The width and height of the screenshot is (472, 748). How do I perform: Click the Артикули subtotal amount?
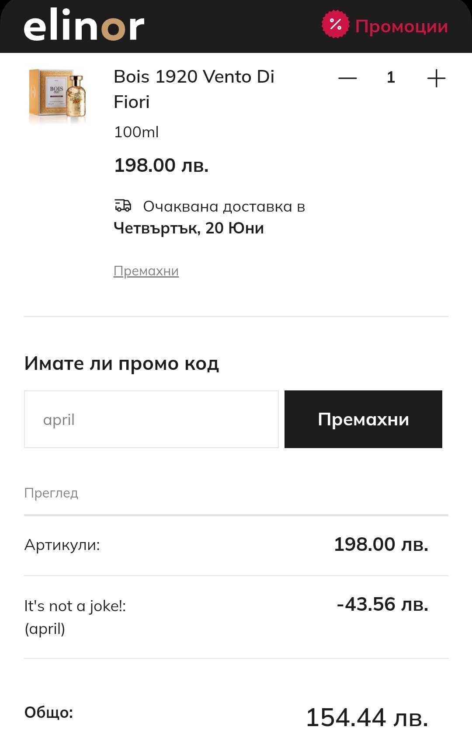click(381, 545)
